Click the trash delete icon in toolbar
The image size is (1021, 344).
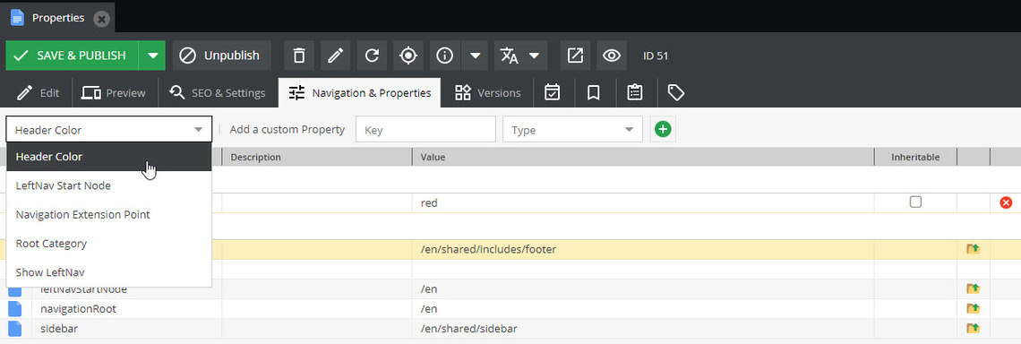(299, 56)
